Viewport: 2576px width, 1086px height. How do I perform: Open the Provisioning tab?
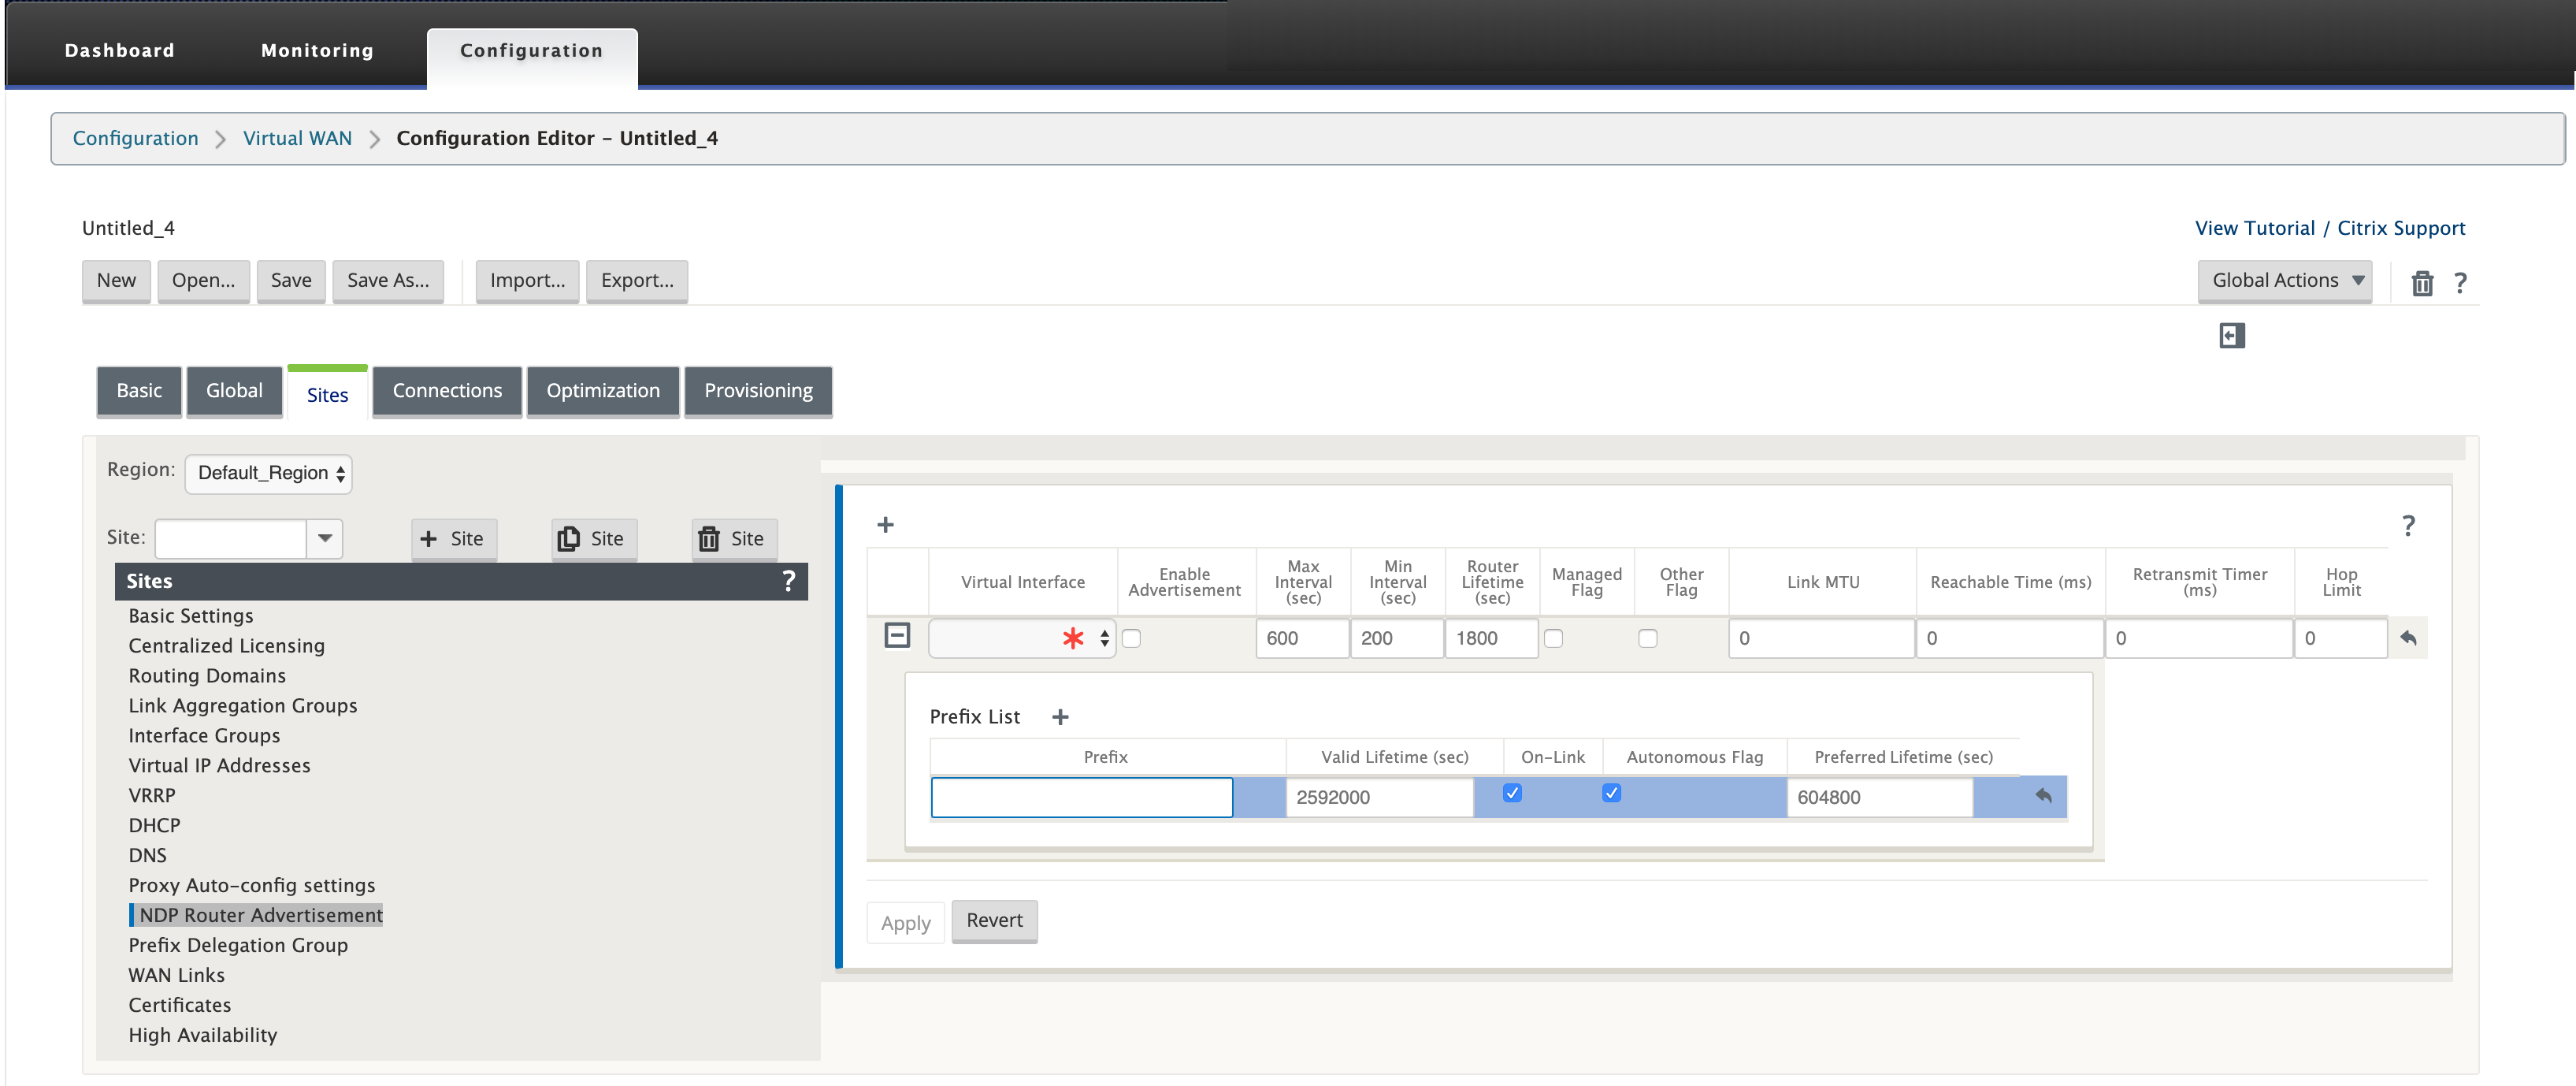coord(758,391)
